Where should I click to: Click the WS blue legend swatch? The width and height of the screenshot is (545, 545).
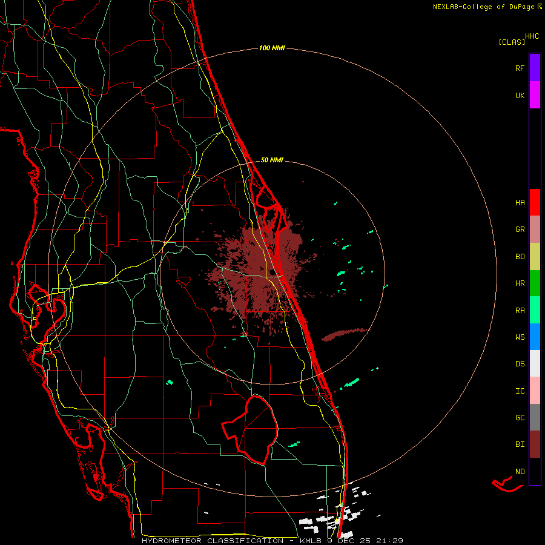(535, 337)
